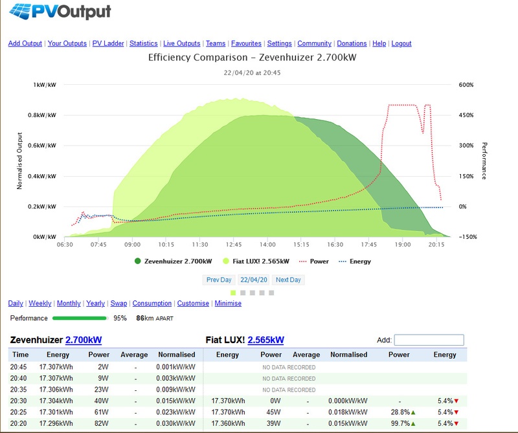Switch to the Weekly view
518x433 pixels.
pos(40,303)
